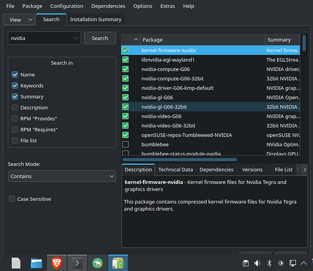This screenshot has height=271, width=313.
Task: Open the Extras menu
Action: (x=167, y=6)
